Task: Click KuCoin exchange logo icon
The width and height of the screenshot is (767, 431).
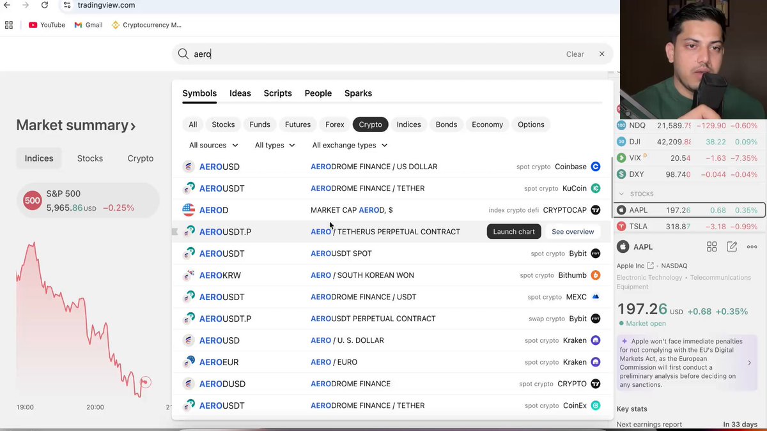Action: [596, 188]
